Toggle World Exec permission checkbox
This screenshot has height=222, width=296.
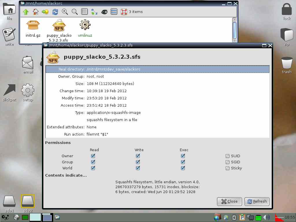(x=183, y=168)
